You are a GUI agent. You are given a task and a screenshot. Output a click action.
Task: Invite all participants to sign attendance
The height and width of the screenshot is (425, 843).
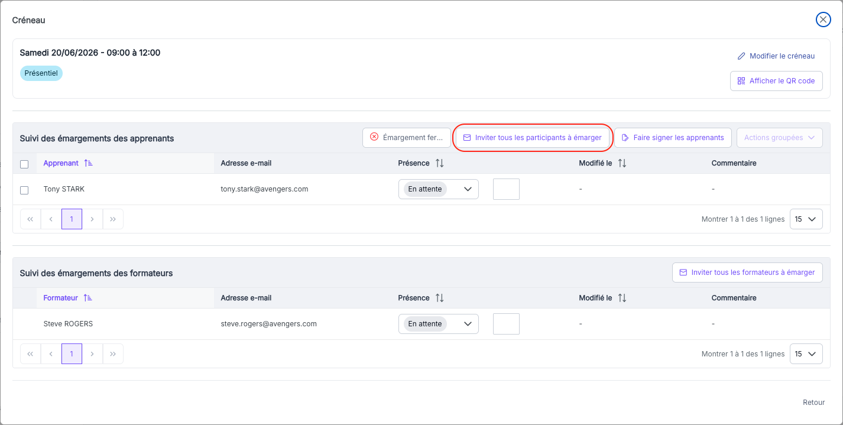[x=533, y=138]
